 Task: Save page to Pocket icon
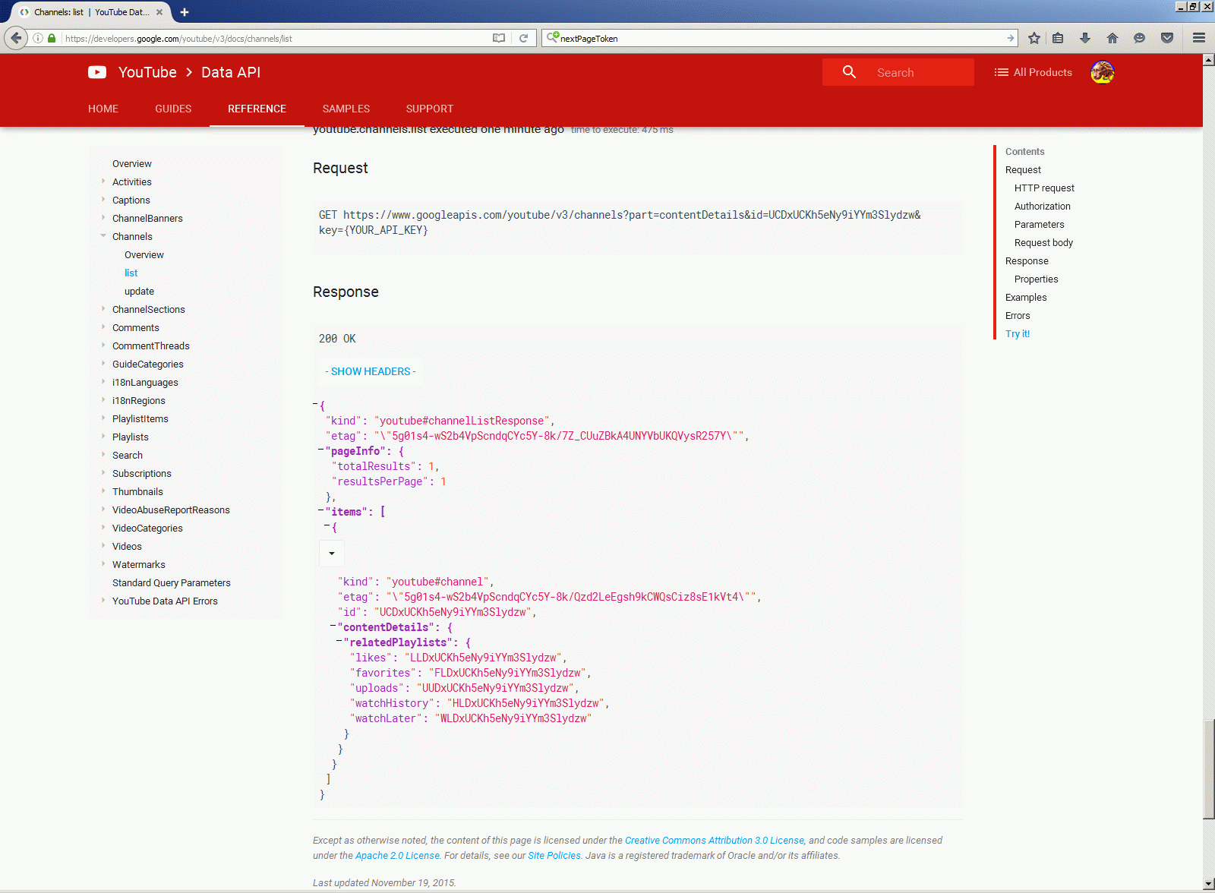[x=1167, y=38]
